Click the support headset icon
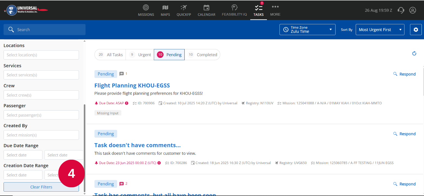 pyautogui.click(x=401, y=10)
